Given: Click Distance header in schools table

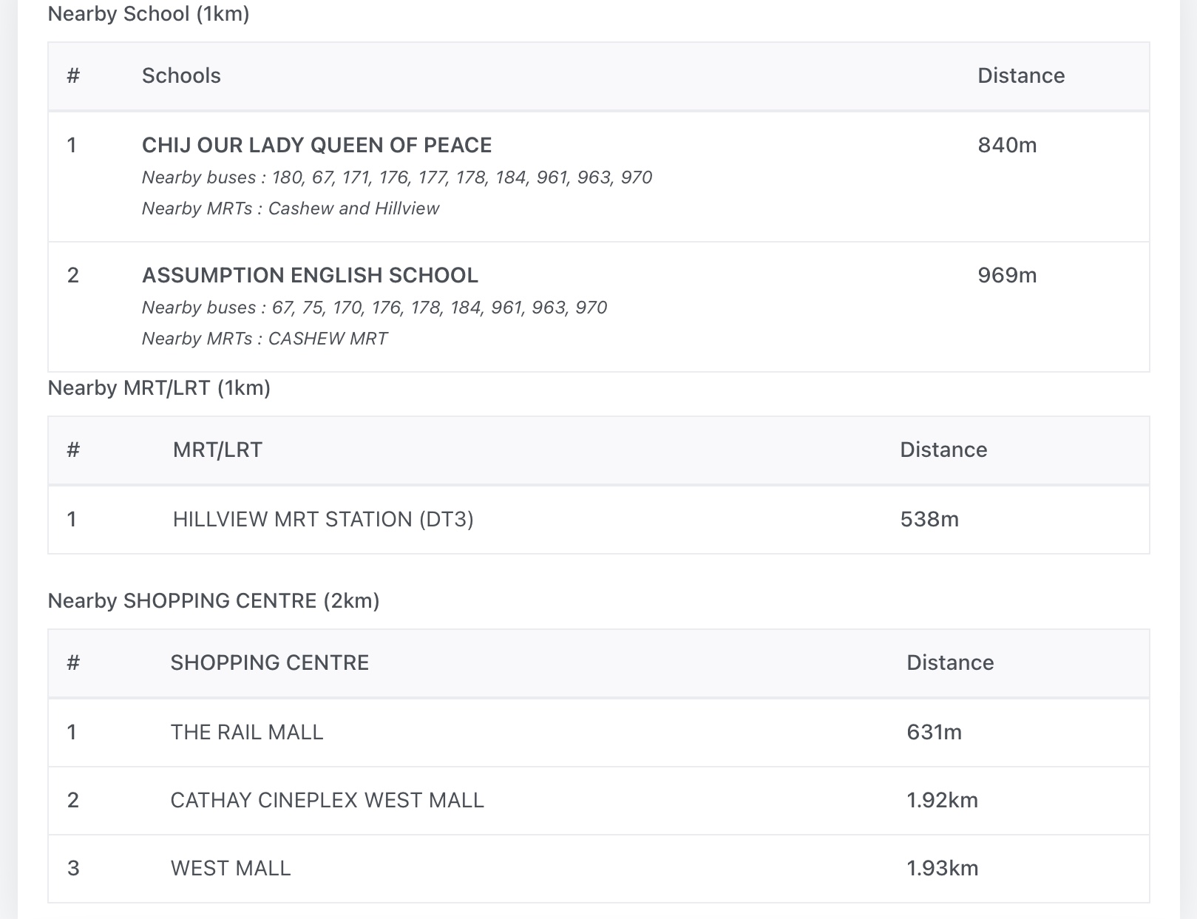Looking at the screenshot, I should [x=1021, y=75].
